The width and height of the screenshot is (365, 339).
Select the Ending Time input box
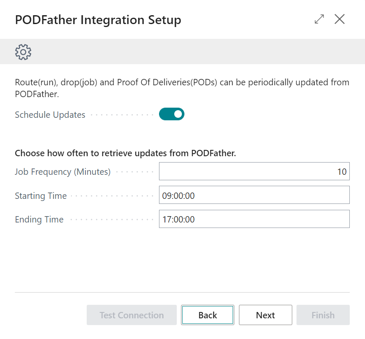coord(254,219)
